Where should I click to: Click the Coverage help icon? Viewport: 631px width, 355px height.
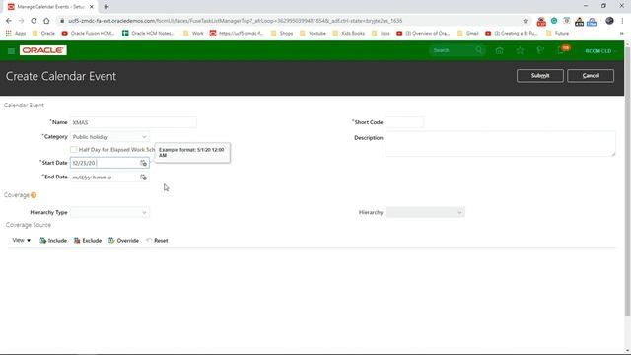[x=34, y=195]
